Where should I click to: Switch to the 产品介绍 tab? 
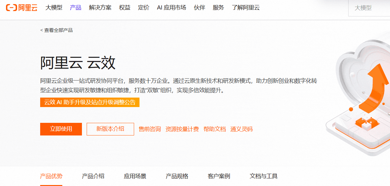pyautogui.click(x=93, y=176)
